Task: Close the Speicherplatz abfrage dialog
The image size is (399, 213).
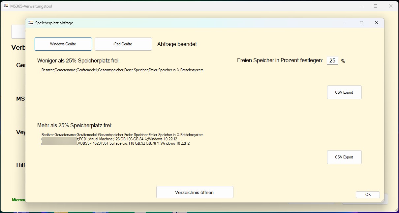Action: click(x=376, y=23)
